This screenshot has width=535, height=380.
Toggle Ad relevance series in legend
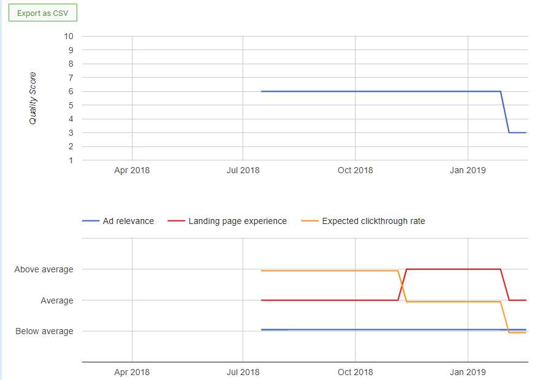click(128, 221)
